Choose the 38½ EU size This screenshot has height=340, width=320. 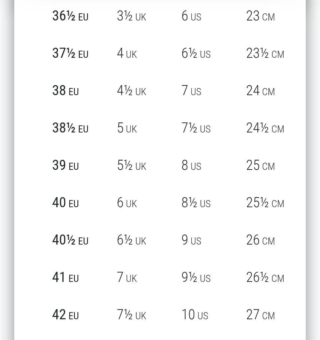pos(70,128)
